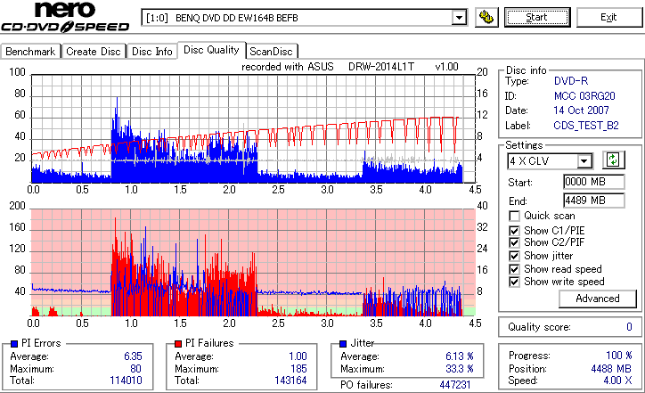This screenshot has width=645, height=393.
Task: Click the blue Jitter legend square
Action: click(x=343, y=344)
